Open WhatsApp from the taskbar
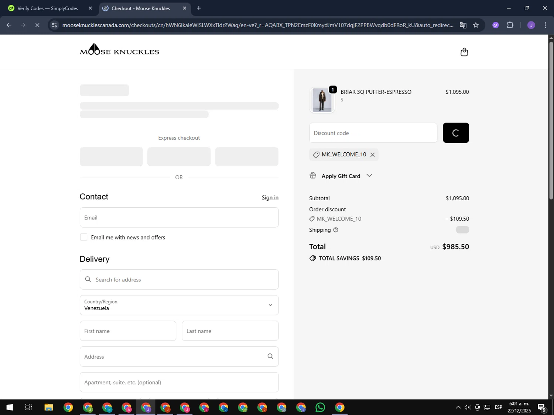Screen dimensions: 554x415 pos(320,407)
